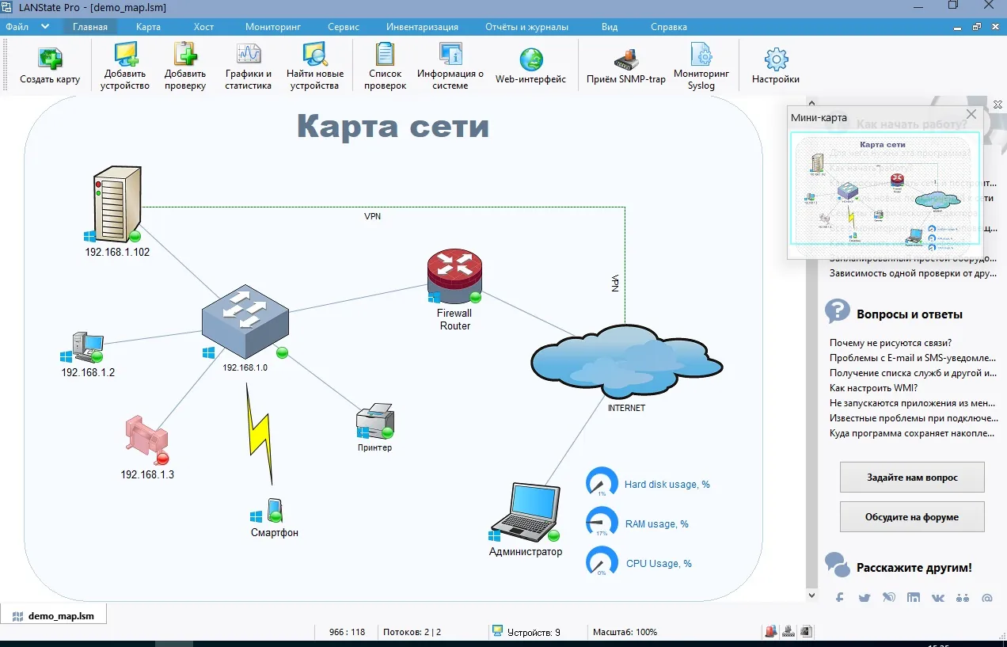This screenshot has height=647, width=1007.
Task: Click the red alarm siren status icon
Action: [x=772, y=632]
